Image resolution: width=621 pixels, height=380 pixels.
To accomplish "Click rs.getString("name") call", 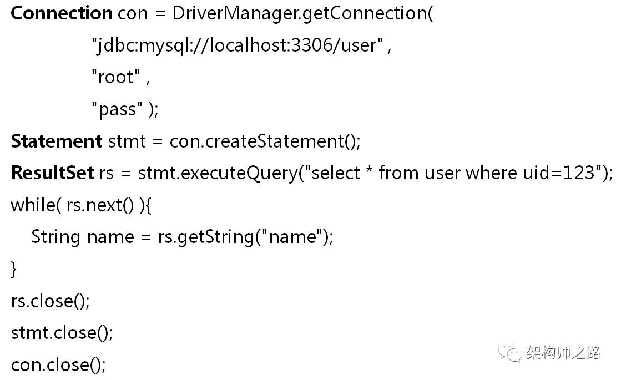I will [245, 237].
